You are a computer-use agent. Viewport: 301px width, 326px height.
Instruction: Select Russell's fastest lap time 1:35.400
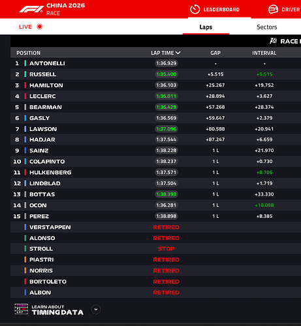(166, 74)
